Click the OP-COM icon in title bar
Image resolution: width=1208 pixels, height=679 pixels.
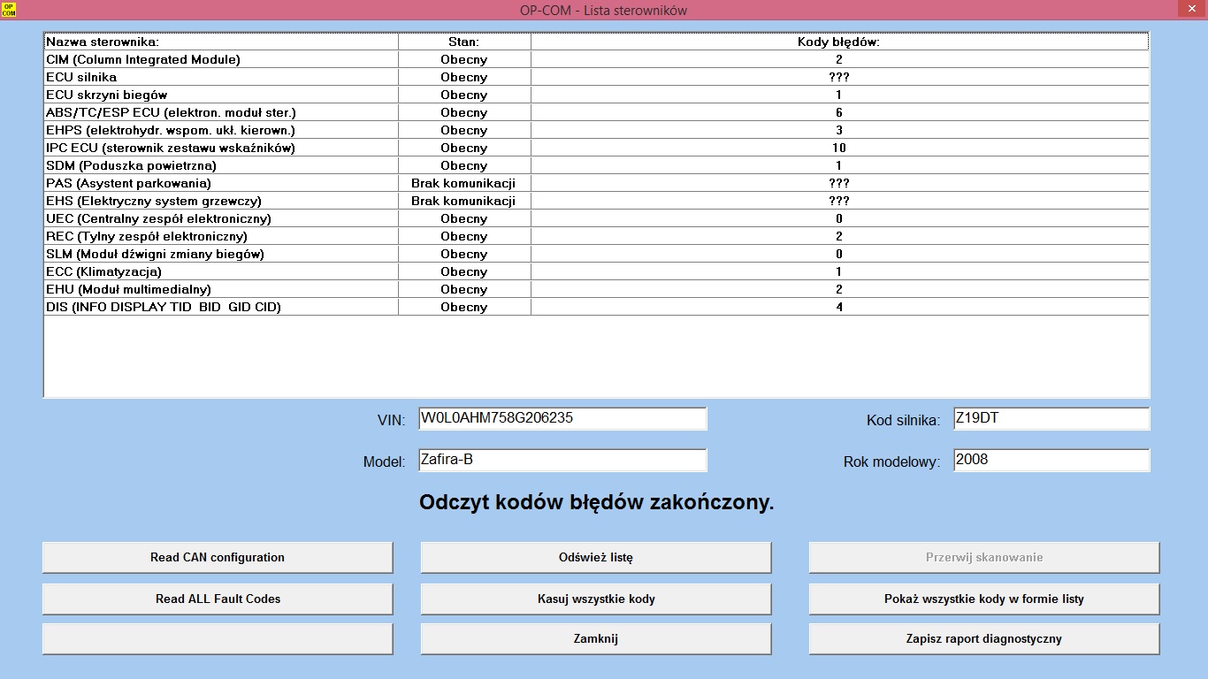tap(9, 10)
